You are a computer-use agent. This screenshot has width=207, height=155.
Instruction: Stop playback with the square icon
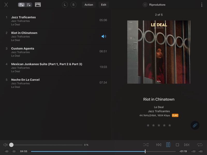pos(177,145)
